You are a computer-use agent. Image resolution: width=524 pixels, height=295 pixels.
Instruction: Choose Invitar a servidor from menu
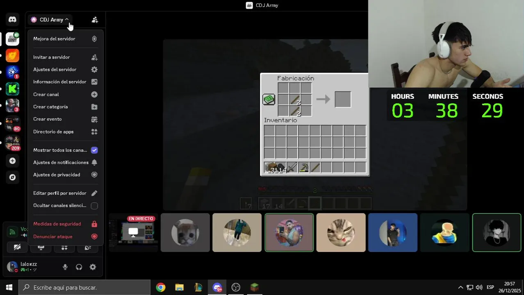(66, 57)
